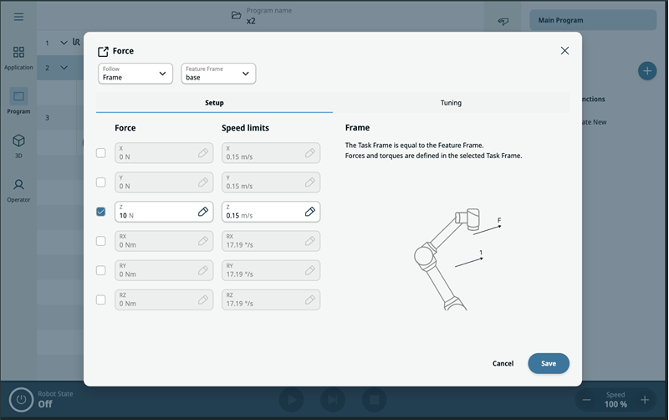Open the Feature Frame base dropdown
669x420 pixels.
[218, 74]
